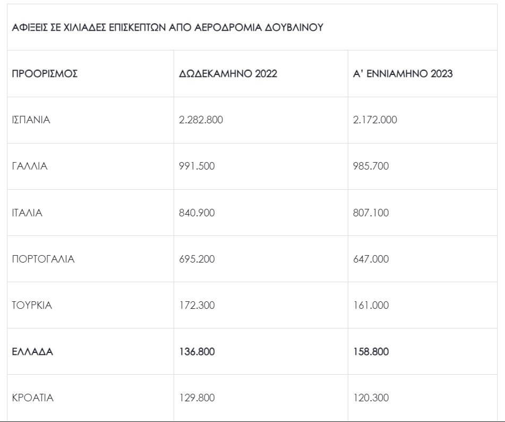This screenshot has width=505, height=422.
Task: Select the bold ΕΛΛΑΔΑ row label
Action: click(x=32, y=352)
